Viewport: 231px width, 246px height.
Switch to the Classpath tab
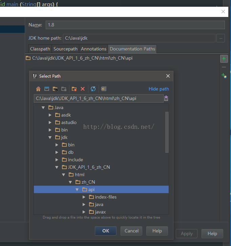pyautogui.click(x=40, y=49)
